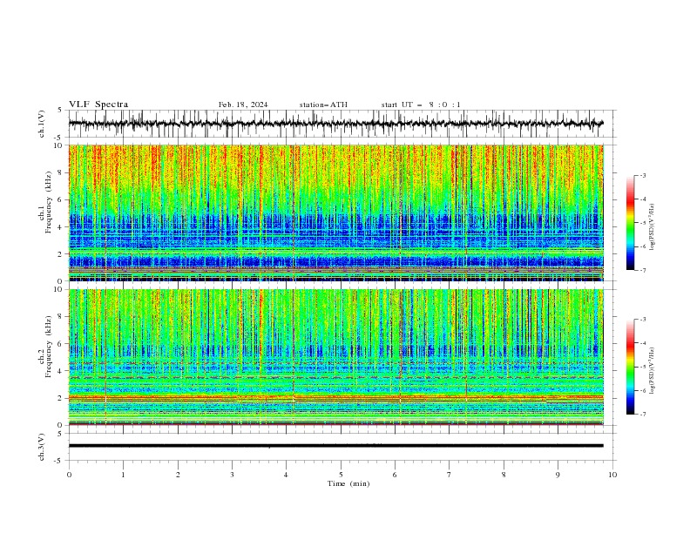
Task: Click the 'station=ATH' label
Action: [323, 105]
